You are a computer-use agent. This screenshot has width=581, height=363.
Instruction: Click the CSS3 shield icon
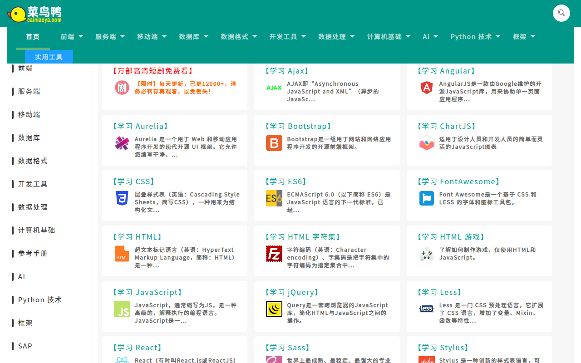(x=122, y=198)
